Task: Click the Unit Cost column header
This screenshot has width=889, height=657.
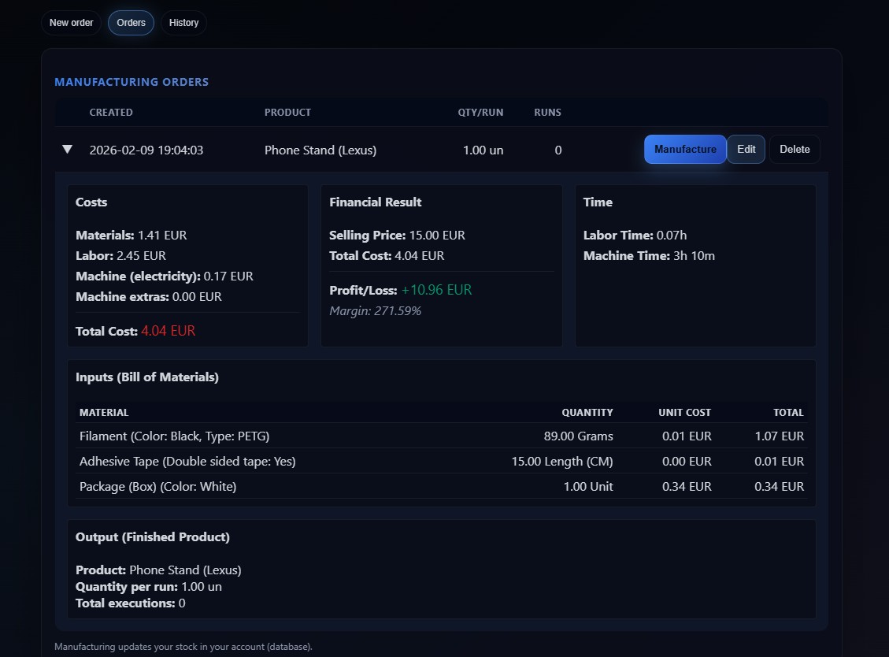Action: [684, 413]
